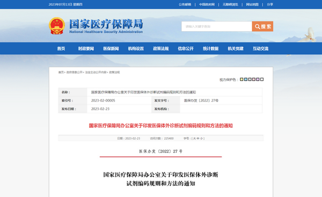
Task: Open the 中国政府网 link in top bar
Action: (207, 4)
